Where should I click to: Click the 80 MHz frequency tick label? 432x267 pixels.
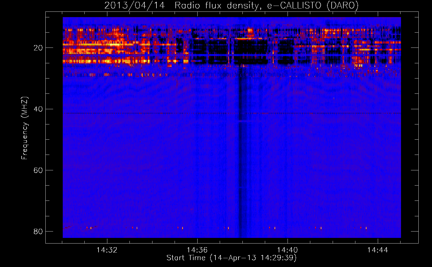pyautogui.click(x=38, y=231)
